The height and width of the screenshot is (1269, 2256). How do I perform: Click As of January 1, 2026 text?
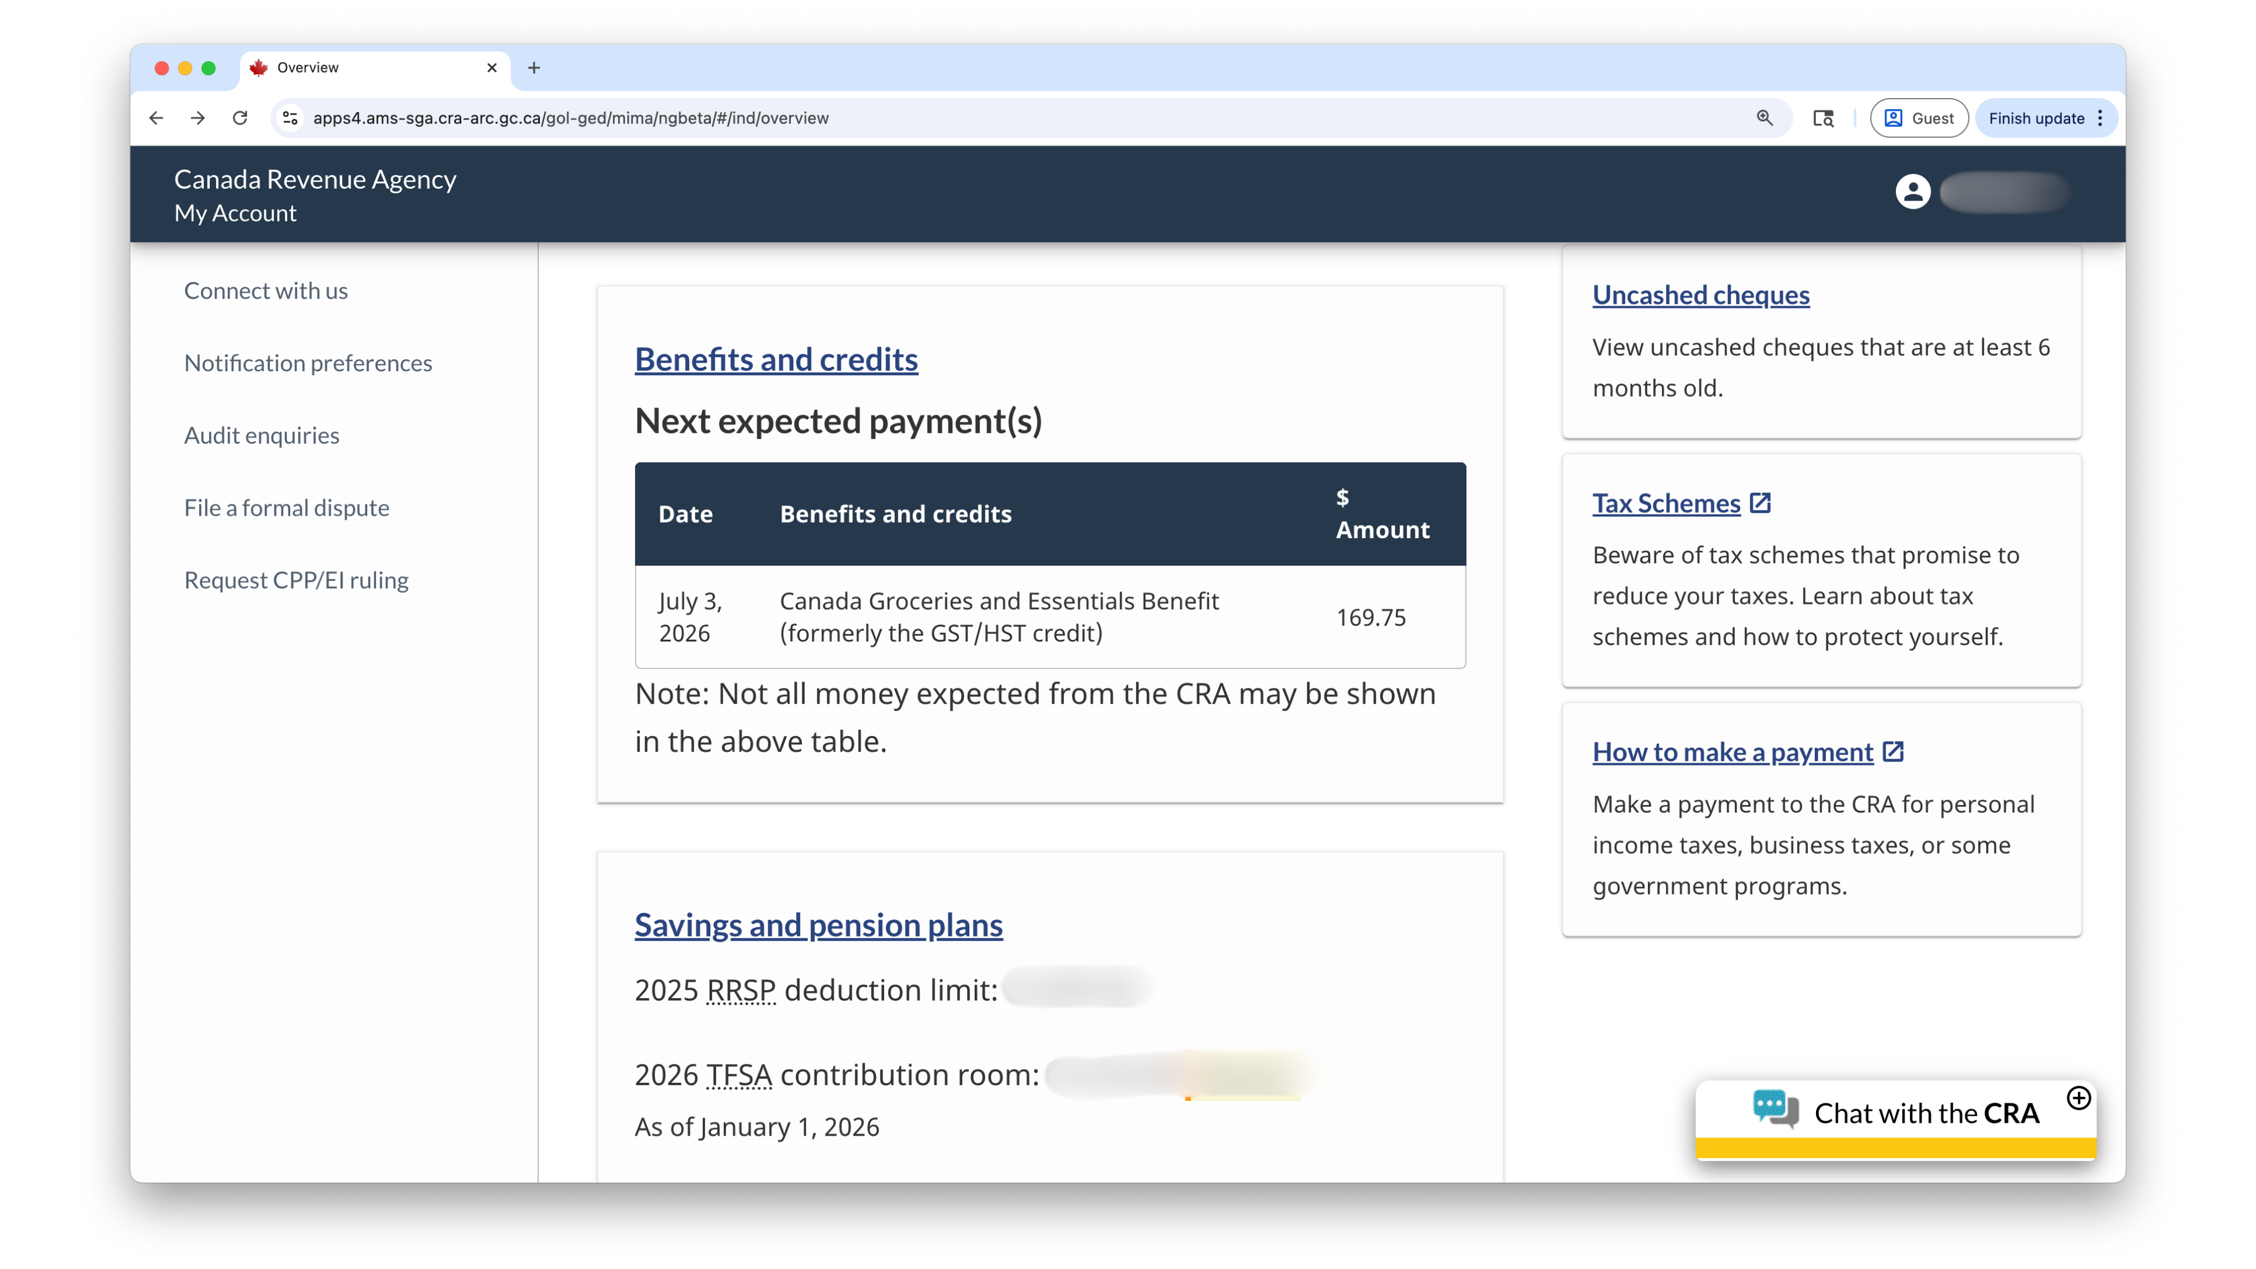(757, 1126)
